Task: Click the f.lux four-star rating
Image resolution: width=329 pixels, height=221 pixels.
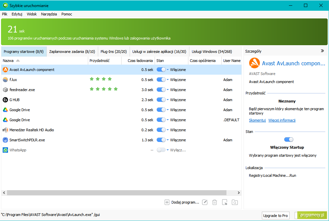Action: tap(101, 79)
